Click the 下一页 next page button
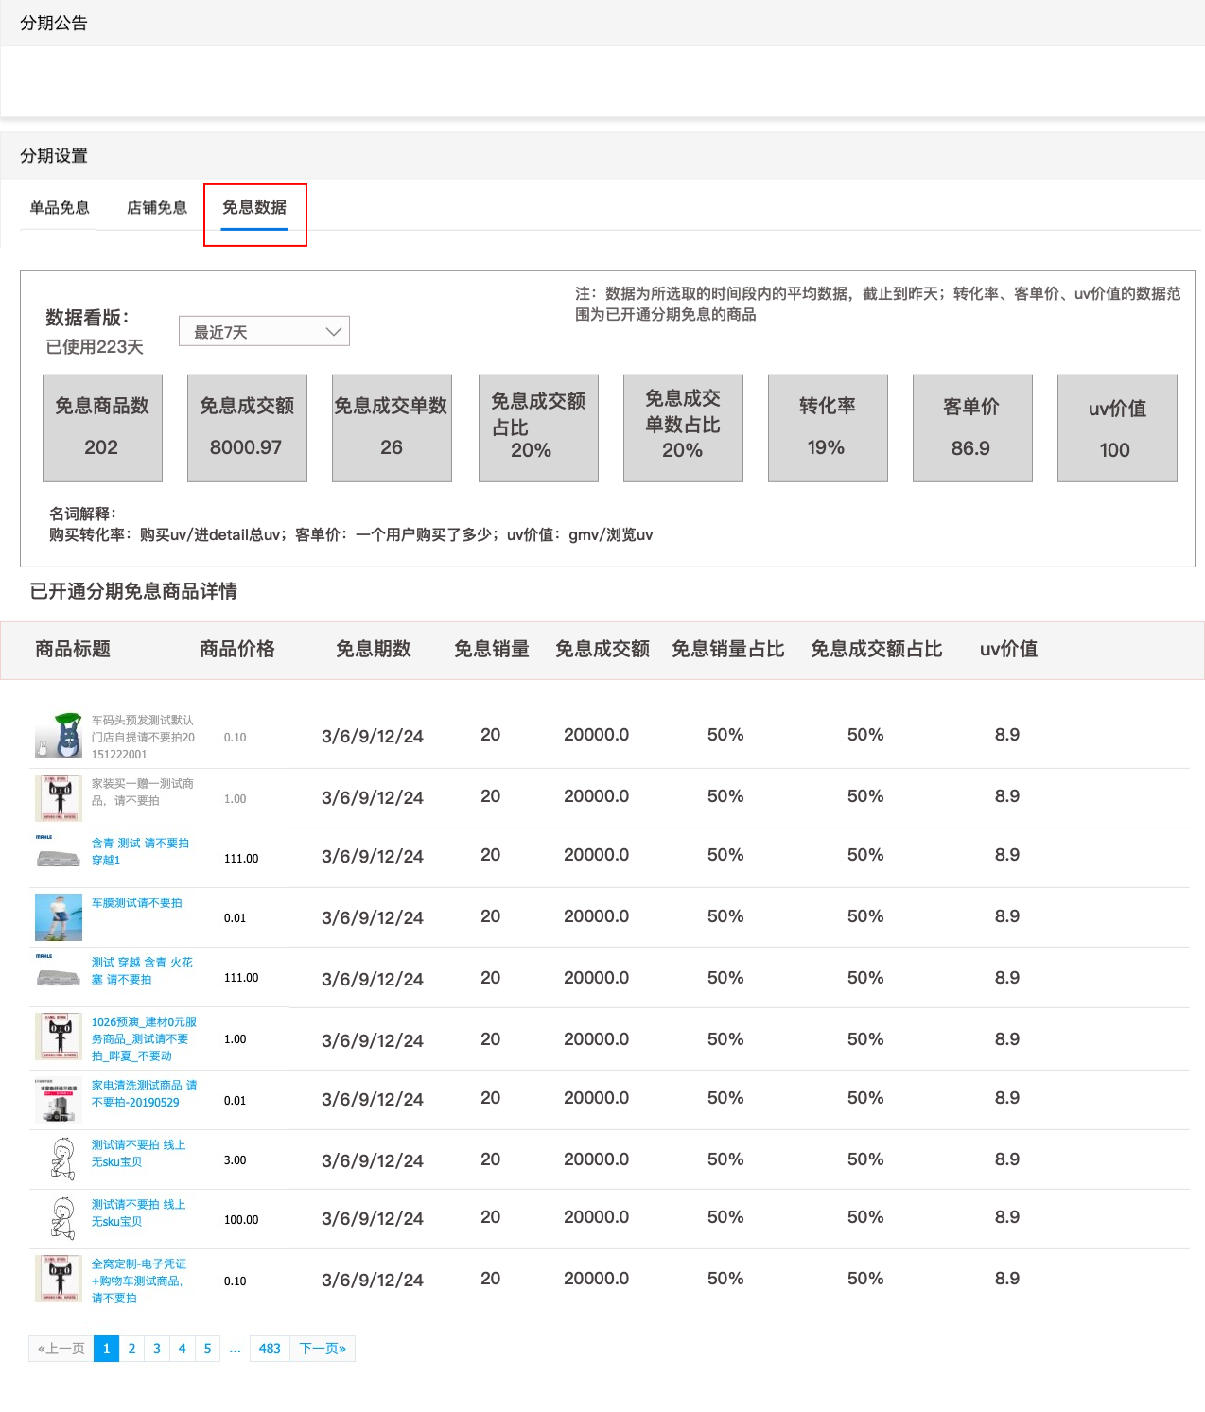This screenshot has width=1205, height=1412. (323, 1349)
